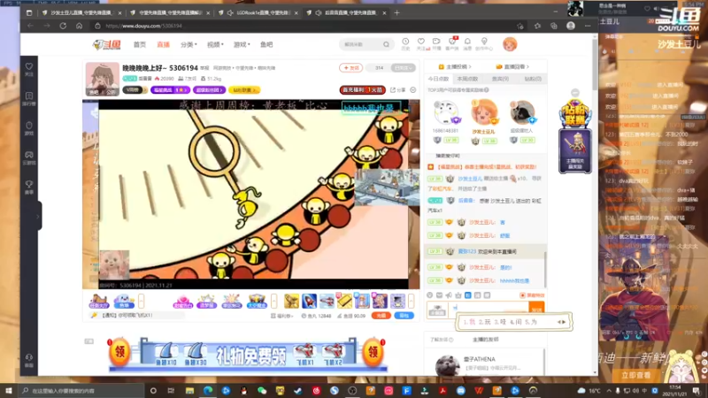Screen dimensions: 708x398
Task: Expand the 分类 category dropdown
Action: click(189, 45)
